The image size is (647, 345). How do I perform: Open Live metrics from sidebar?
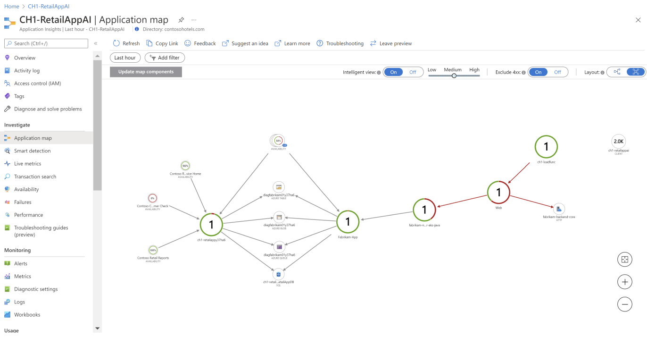pyautogui.click(x=27, y=164)
